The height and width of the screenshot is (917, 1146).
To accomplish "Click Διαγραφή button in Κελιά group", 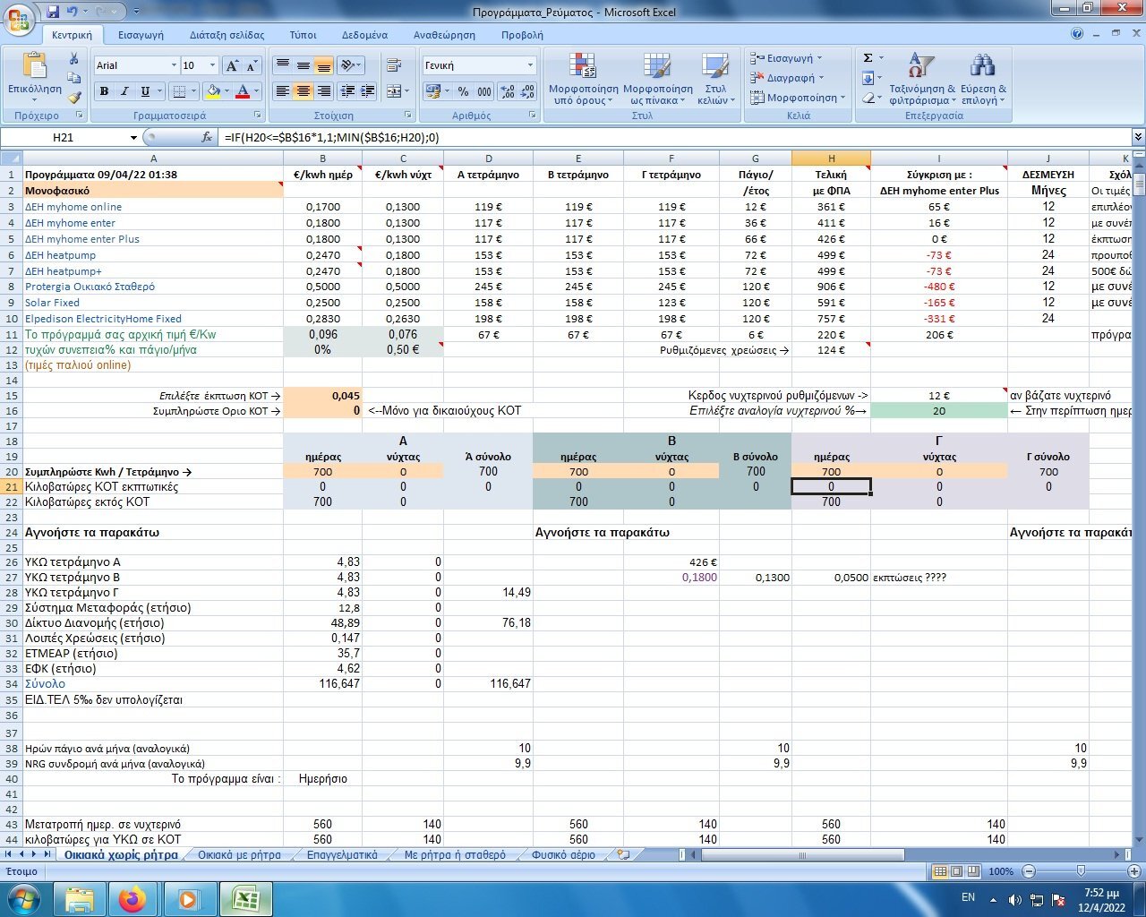I will click(x=788, y=78).
